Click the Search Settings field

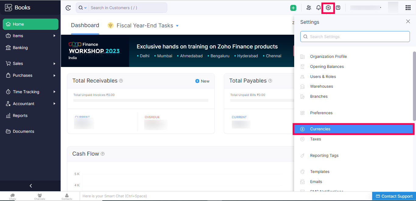(355, 37)
